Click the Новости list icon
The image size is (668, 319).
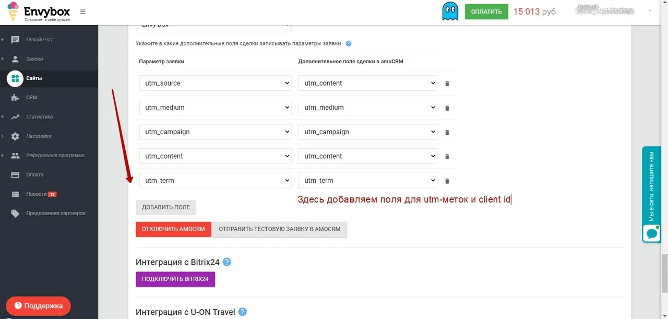15,194
